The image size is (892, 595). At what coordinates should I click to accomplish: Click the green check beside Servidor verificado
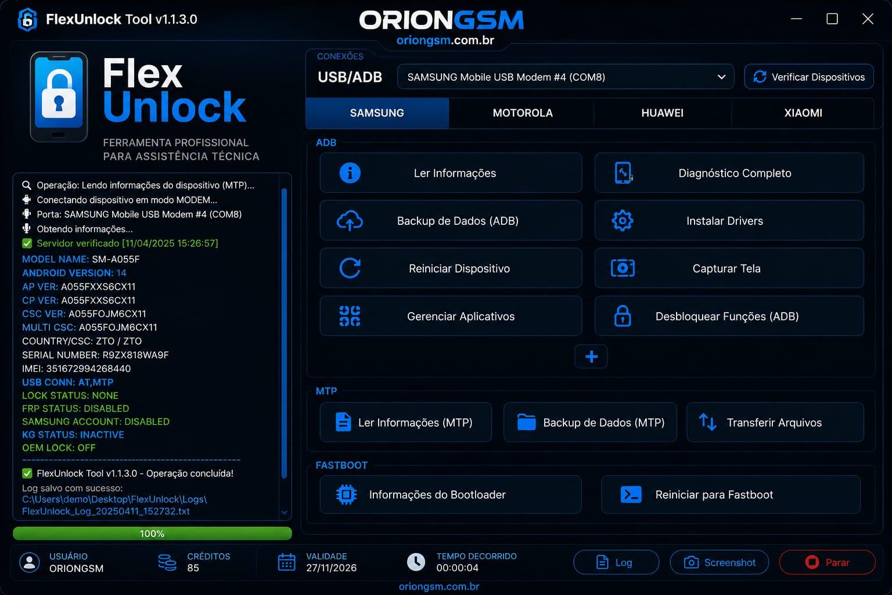(x=27, y=243)
